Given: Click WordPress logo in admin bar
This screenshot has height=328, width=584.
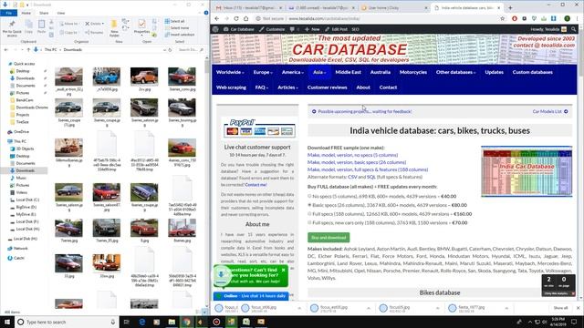Looking at the screenshot, I should point(215,29).
